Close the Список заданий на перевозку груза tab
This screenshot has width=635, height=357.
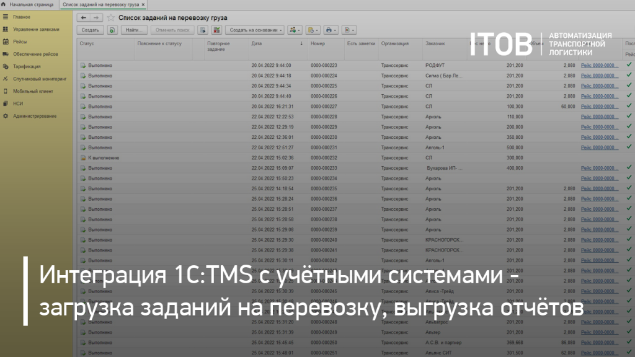143,4
